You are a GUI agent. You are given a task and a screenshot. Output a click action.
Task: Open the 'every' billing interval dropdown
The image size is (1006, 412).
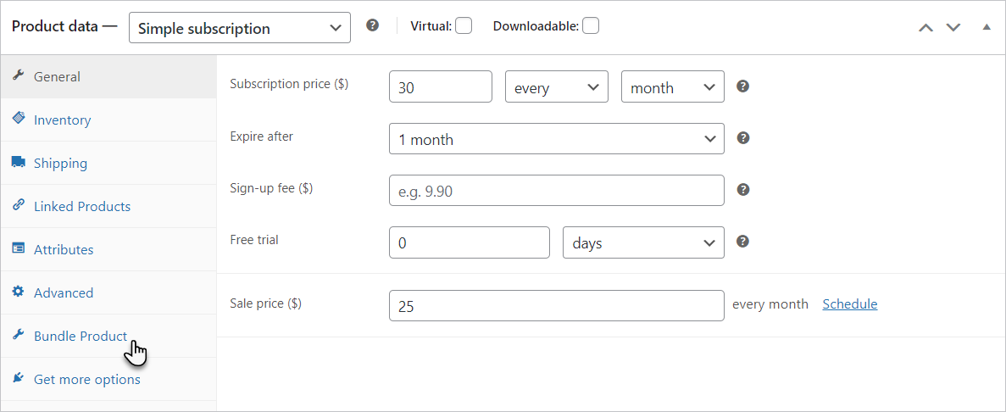tap(557, 86)
